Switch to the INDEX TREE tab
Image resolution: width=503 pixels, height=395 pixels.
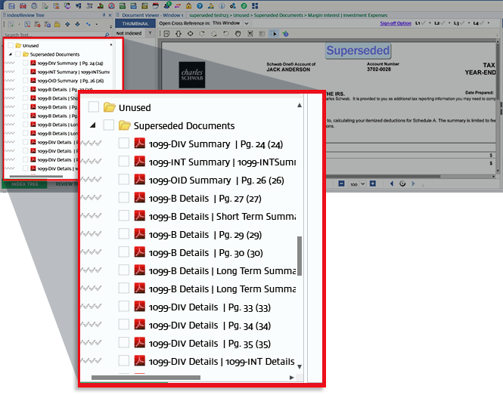(x=24, y=184)
